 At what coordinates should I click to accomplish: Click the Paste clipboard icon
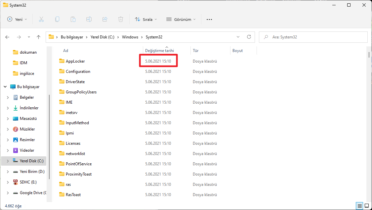click(73, 20)
